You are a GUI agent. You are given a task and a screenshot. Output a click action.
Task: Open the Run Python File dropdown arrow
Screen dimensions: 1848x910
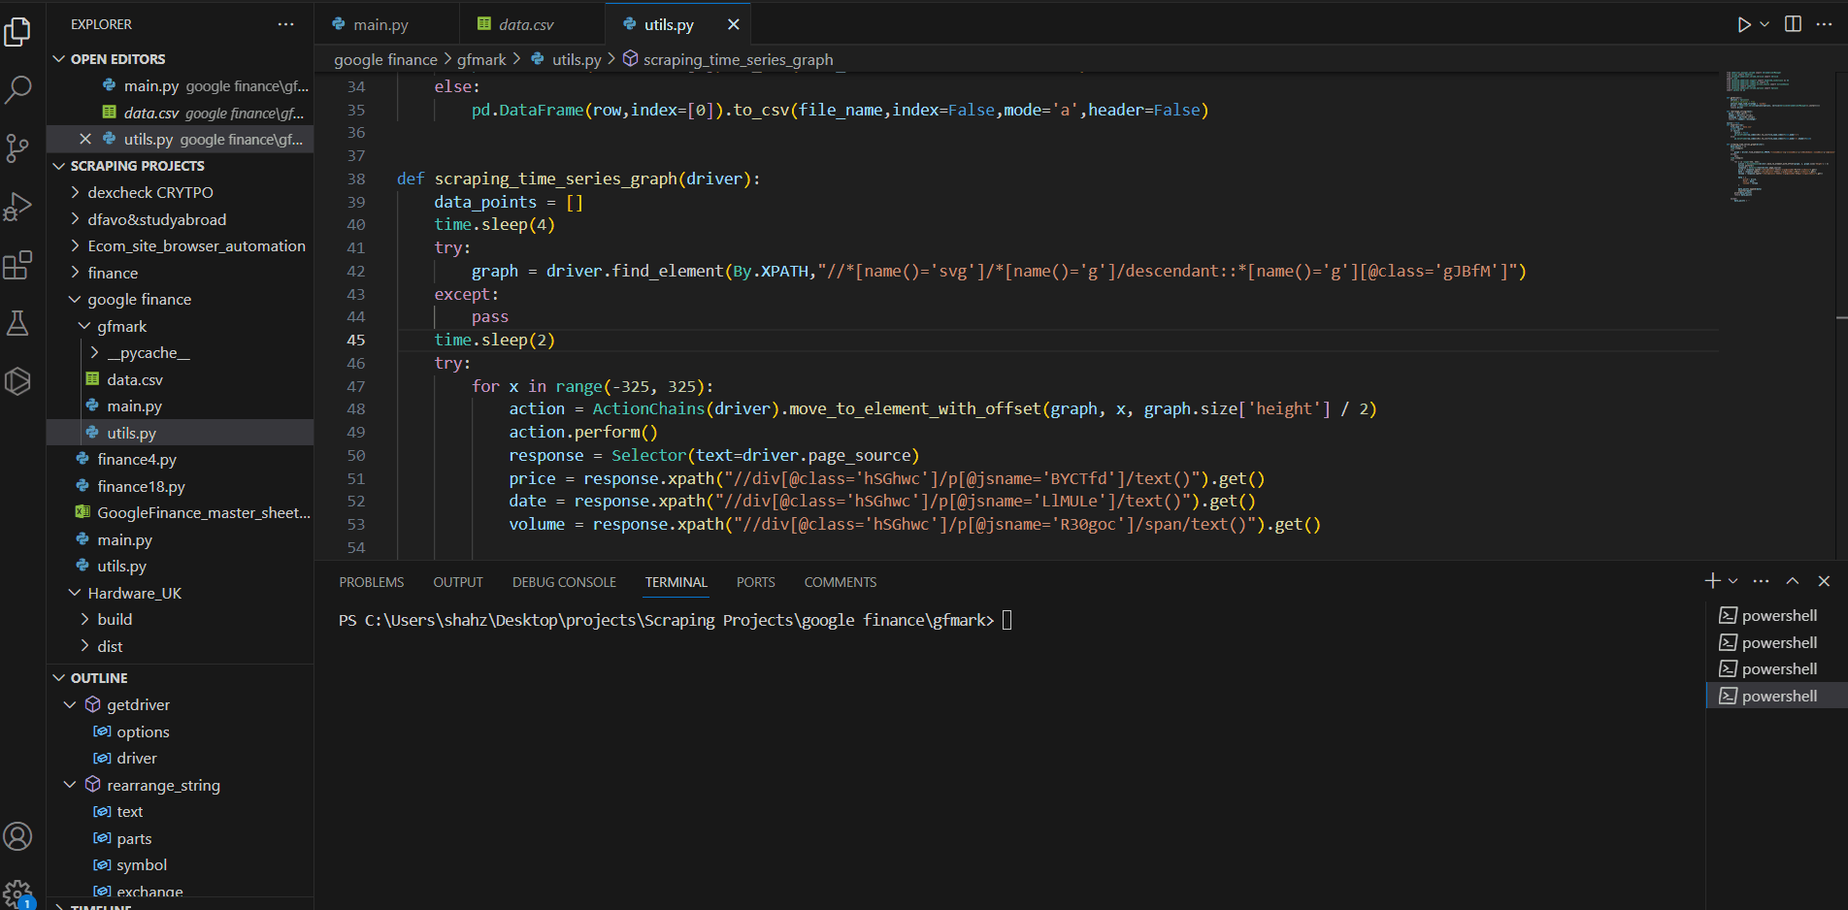coord(1765,24)
